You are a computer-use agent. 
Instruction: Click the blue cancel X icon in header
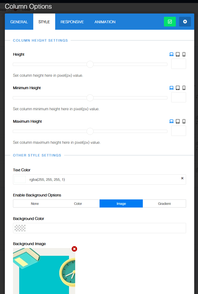point(185,22)
